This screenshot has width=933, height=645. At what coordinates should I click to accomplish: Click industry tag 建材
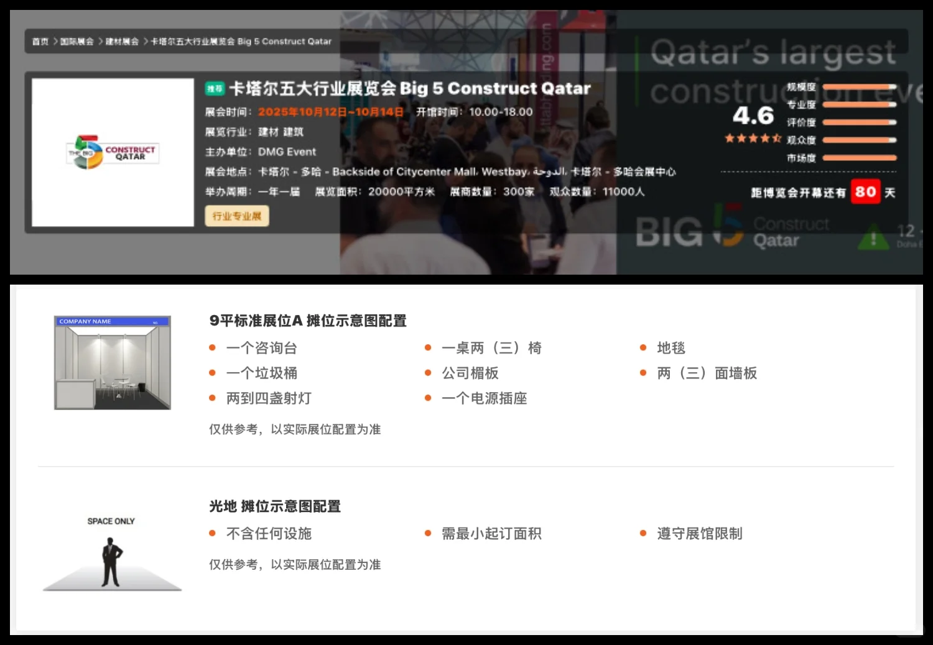tap(269, 132)
